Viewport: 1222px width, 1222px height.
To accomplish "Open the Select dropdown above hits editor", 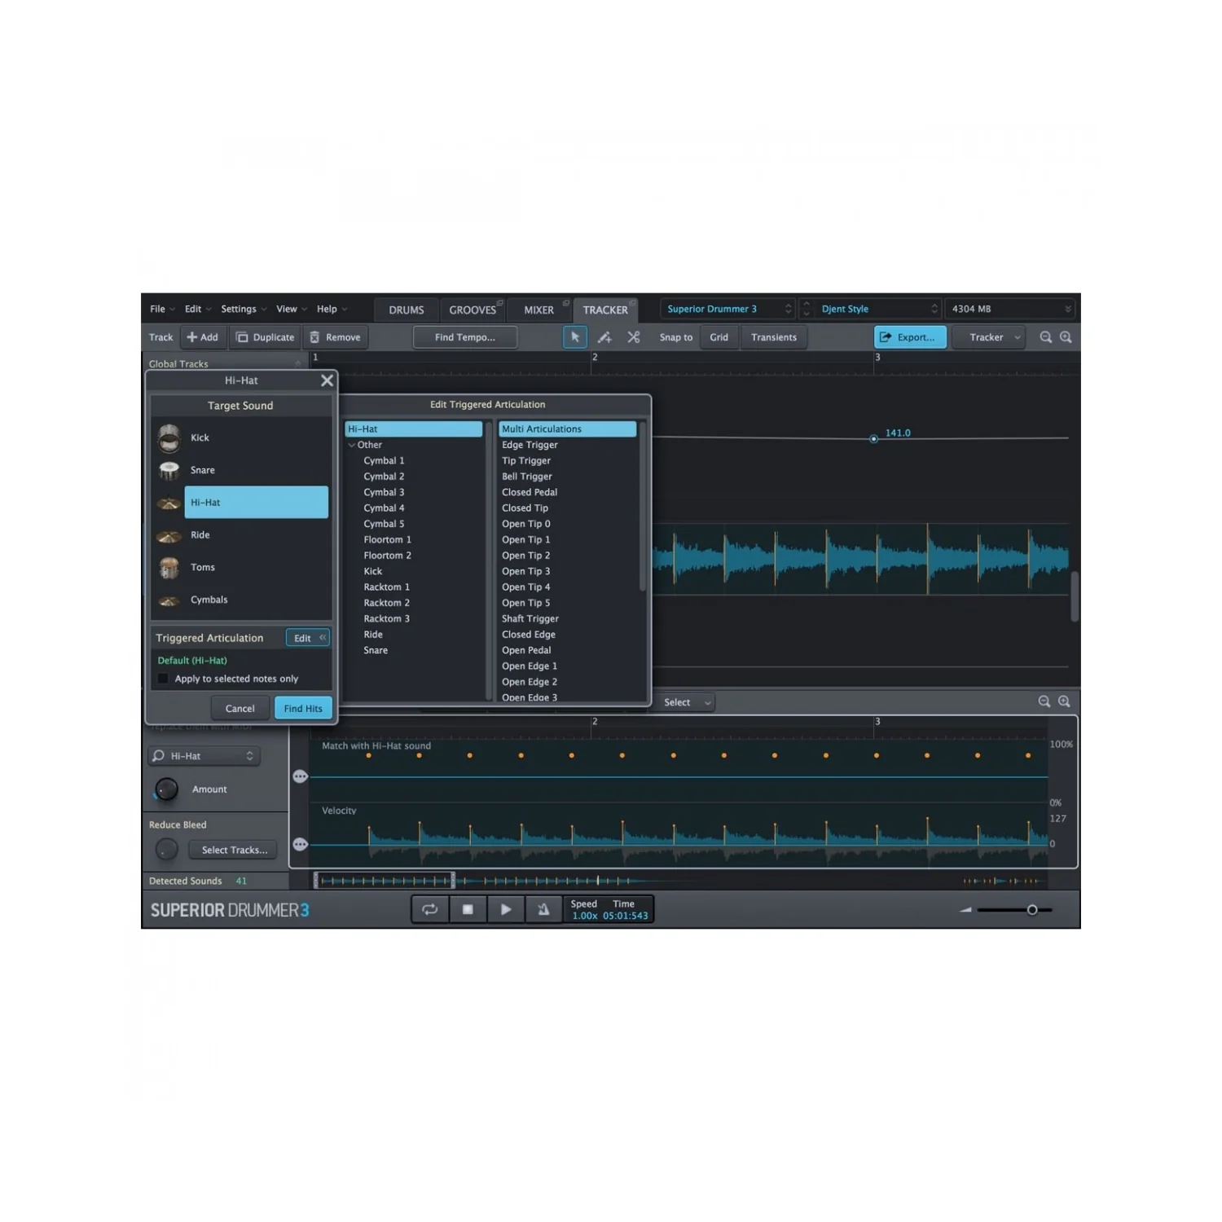I will tap(687, 702).
